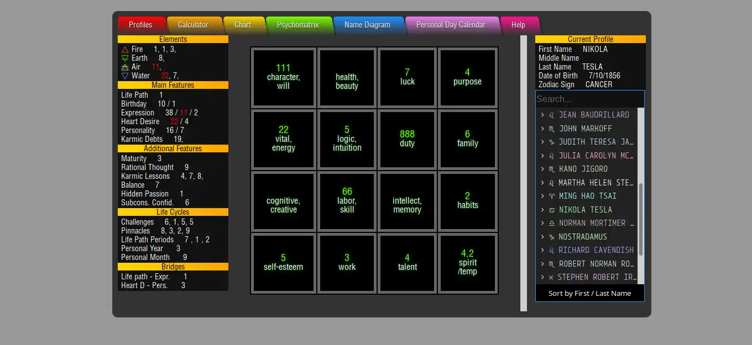Click the Zodiac Sign CANCER text
The height and width of the screenshot is (345, 752).
tap(576, 84)
